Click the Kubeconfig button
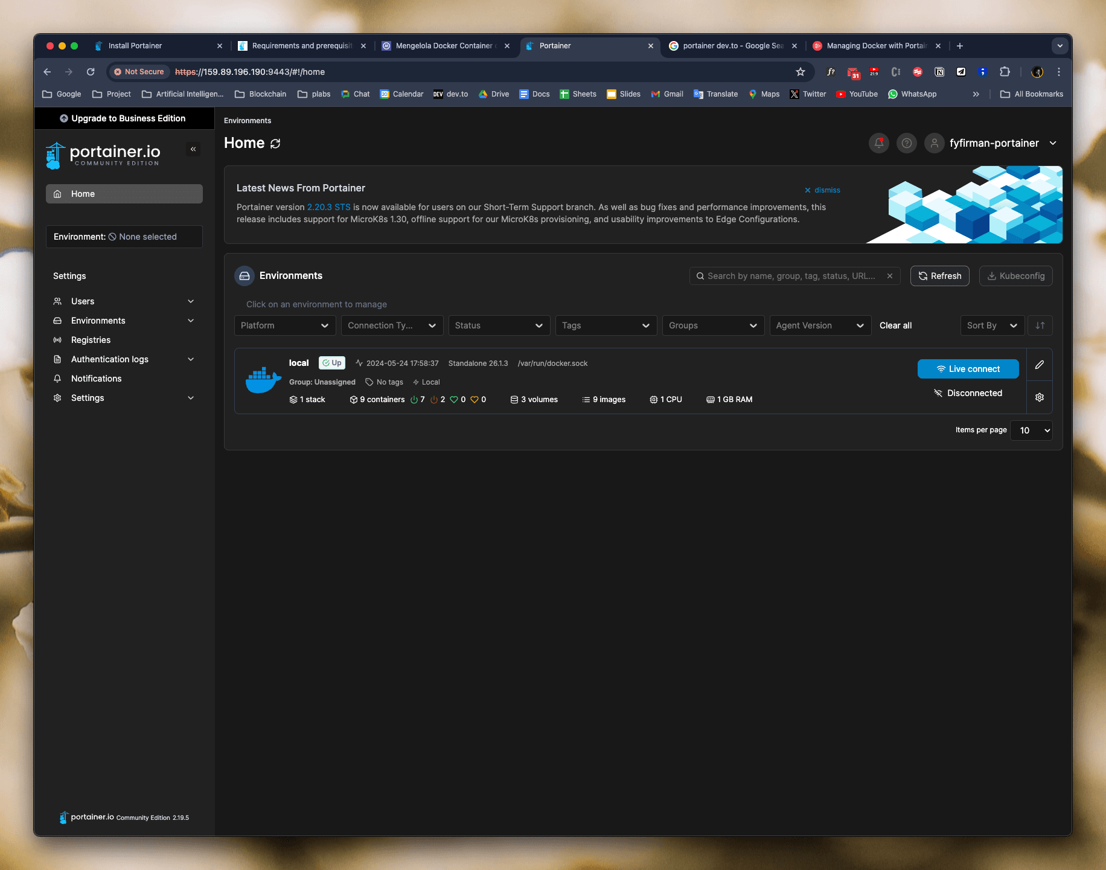 (1016, 276)
